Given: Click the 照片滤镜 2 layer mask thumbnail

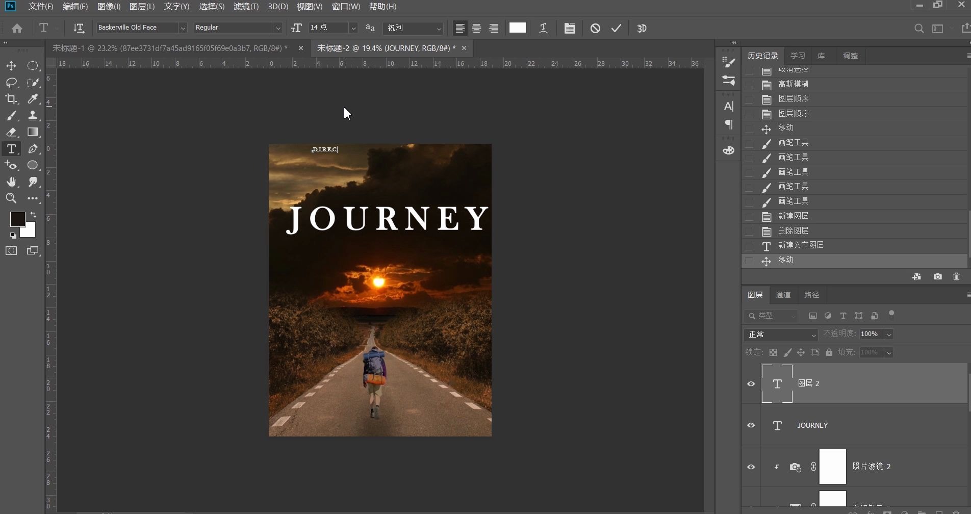Looking at the screenshot, I should (x=833, y=467).
